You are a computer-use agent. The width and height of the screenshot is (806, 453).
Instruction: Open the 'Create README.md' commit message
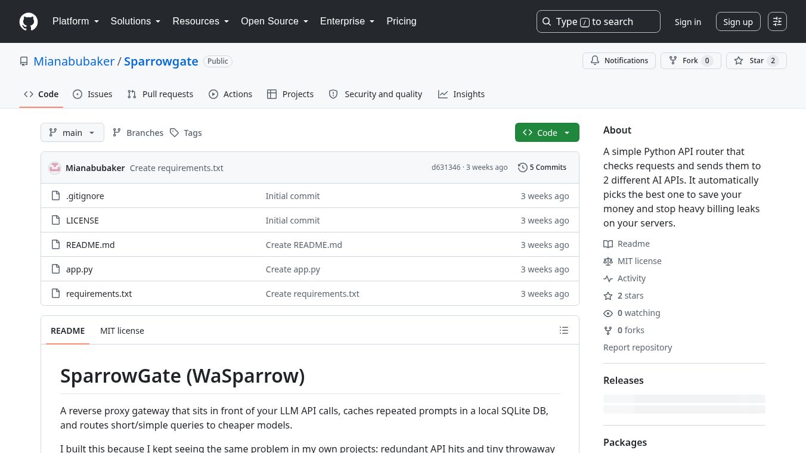pyautogui.click(x=304, y=244)
